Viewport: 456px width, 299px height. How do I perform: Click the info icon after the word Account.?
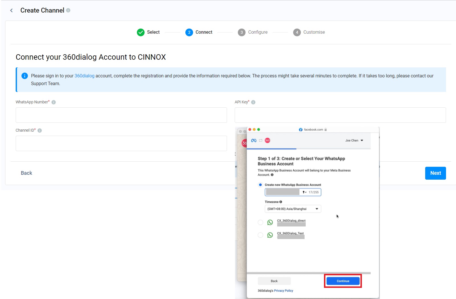(x=272, y=175)
